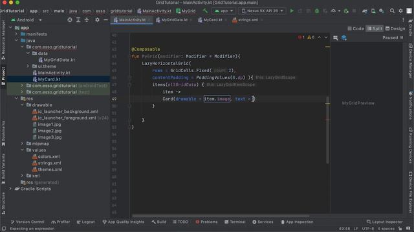The width and height of the screenshot is (414, 232).
Task: Click the preview layout icon in preview toolbar
Action: tap(335, 38)
